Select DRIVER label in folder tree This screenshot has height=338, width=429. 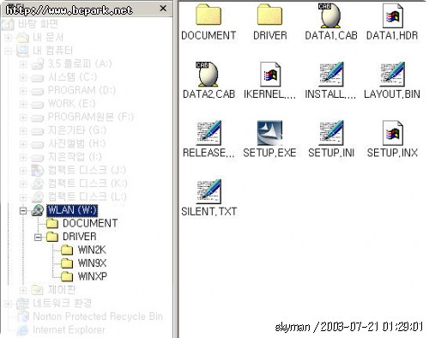tap(80, 237)
